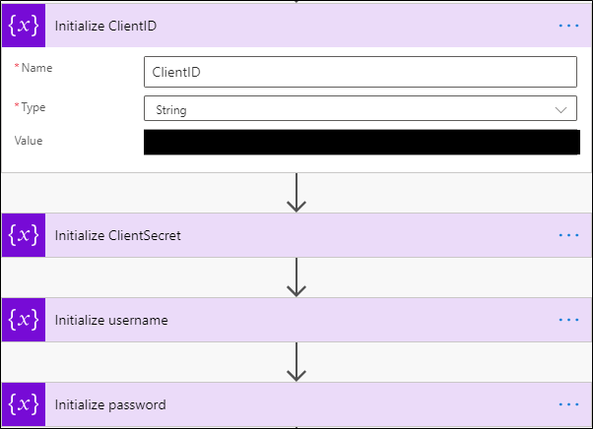Expand the Initialize ClientSecret action

[x=296, y=235]
